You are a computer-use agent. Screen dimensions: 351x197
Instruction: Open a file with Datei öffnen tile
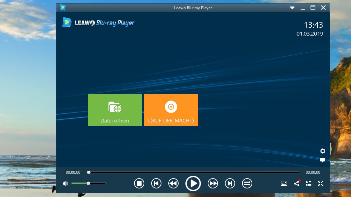pos(115,110)
